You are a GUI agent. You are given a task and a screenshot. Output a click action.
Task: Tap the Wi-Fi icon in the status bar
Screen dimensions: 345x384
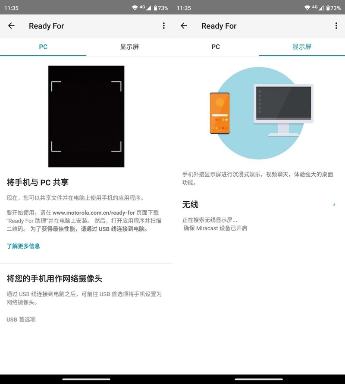(x=135, y=7)
